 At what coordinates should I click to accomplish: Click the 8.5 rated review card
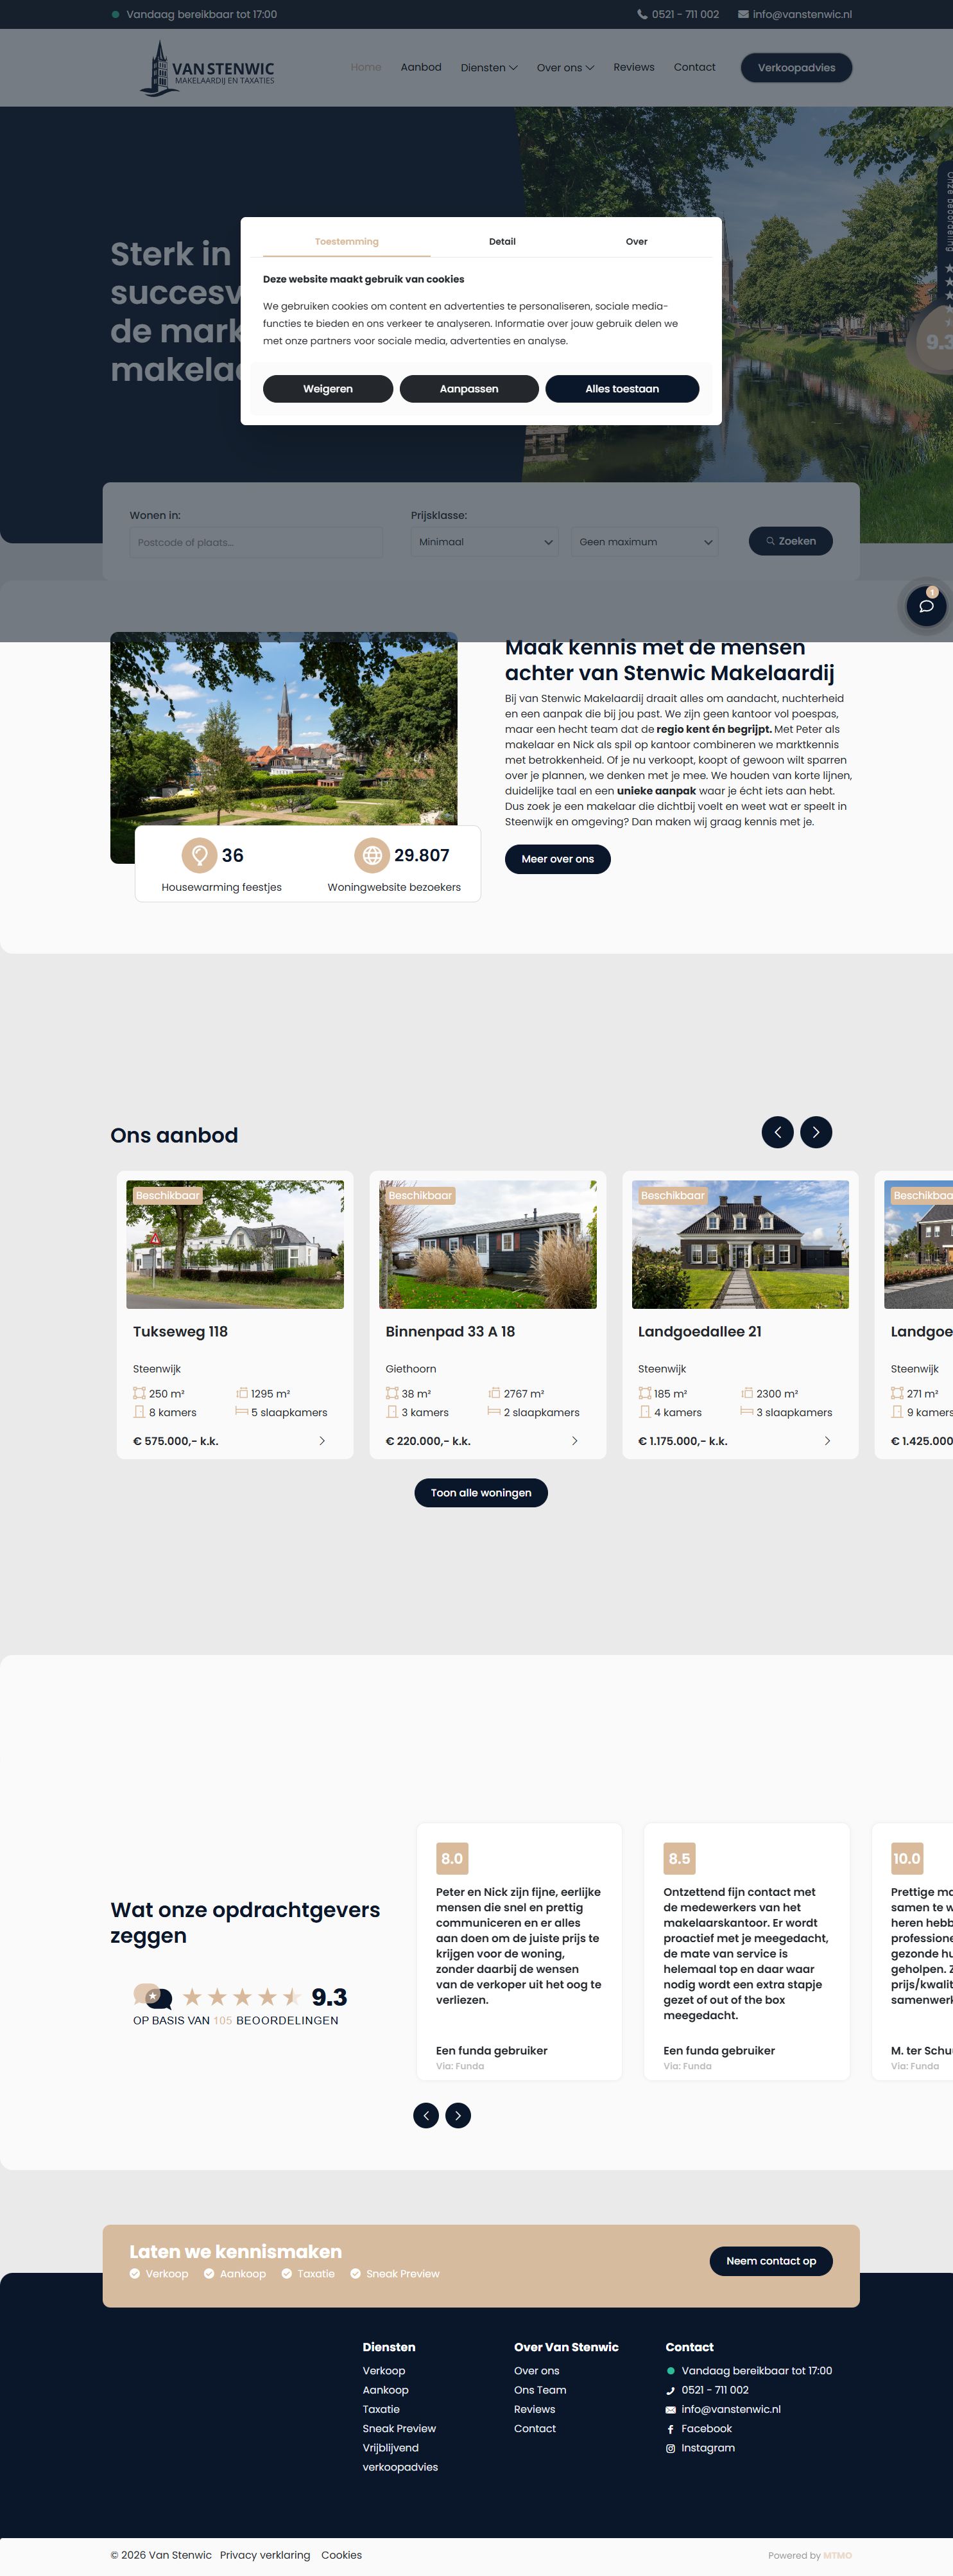coord(747,1952)
